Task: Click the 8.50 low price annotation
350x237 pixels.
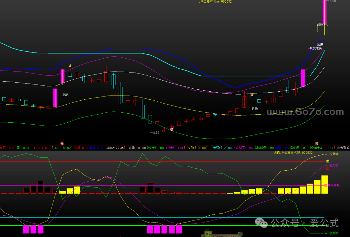Action: [x=156, y=133]
